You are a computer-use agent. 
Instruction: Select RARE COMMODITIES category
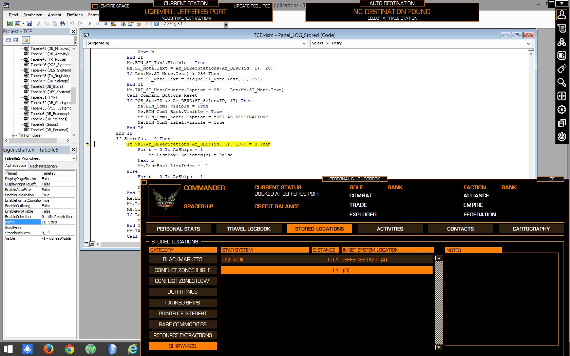tap(183, 324)
